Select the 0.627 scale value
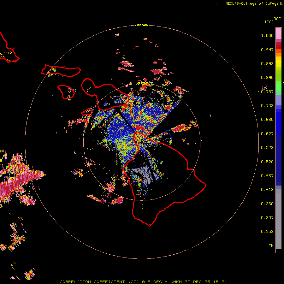The height and width of the screenshot is (284, 284). (x=267, y=134)
